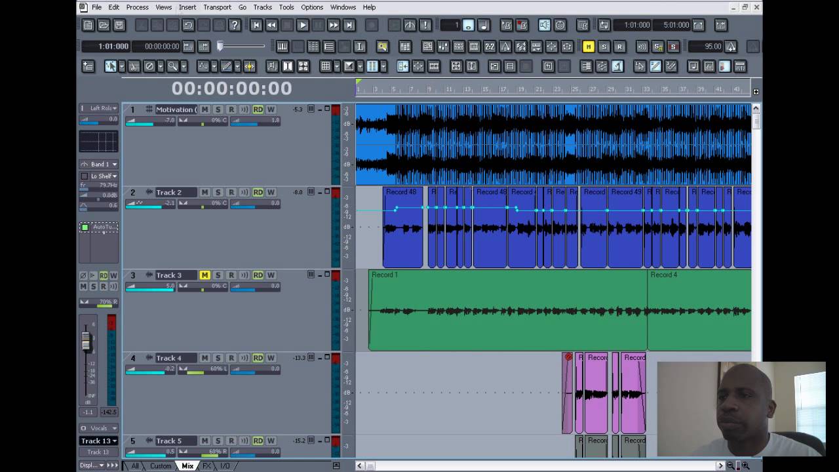Click the Undo button in the toolbar
The height and width of the screenshot is (472, 839).
pos(188,25)
